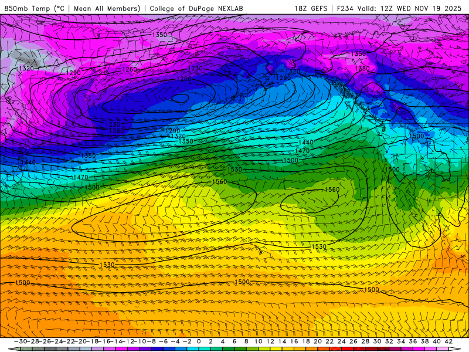Select the -22 value on the temperature scale
Viewport: 469px width, 352px height.
click(68, 341)
